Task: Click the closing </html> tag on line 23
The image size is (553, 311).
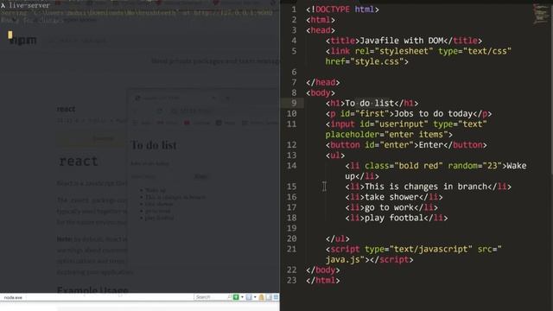Action: point(323,280)
